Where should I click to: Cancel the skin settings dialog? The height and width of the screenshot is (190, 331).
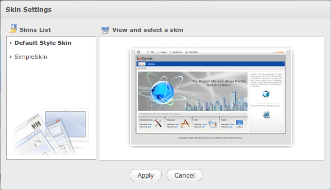(x=184, y=175)
